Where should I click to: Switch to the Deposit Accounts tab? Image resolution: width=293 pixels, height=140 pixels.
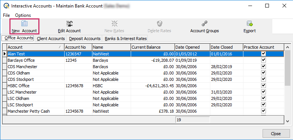(x=85, y=39)
